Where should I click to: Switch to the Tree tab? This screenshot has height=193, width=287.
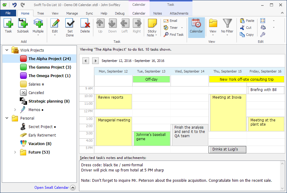(x=40, y=13)
